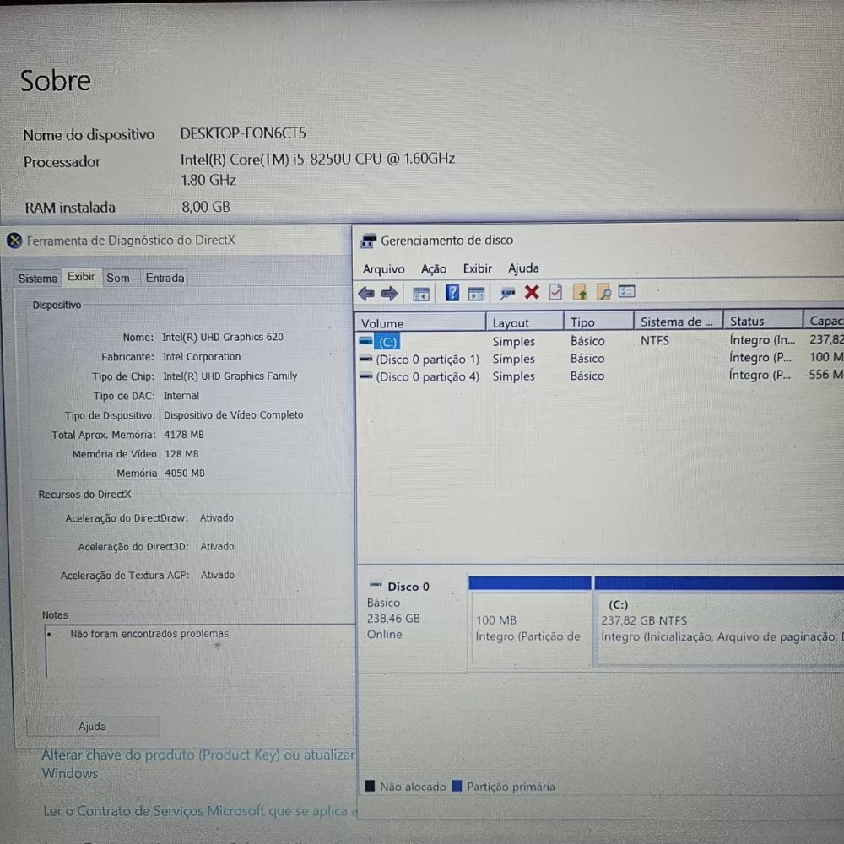The width and height of the screenshot is (844, 844).
Task: Click the NTFS cell in the (C:) row
Action: 655,340
